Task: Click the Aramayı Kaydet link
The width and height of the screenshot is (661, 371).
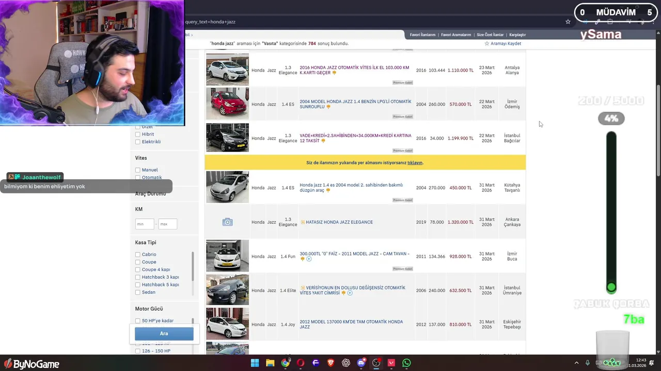Action: (506, 44)
